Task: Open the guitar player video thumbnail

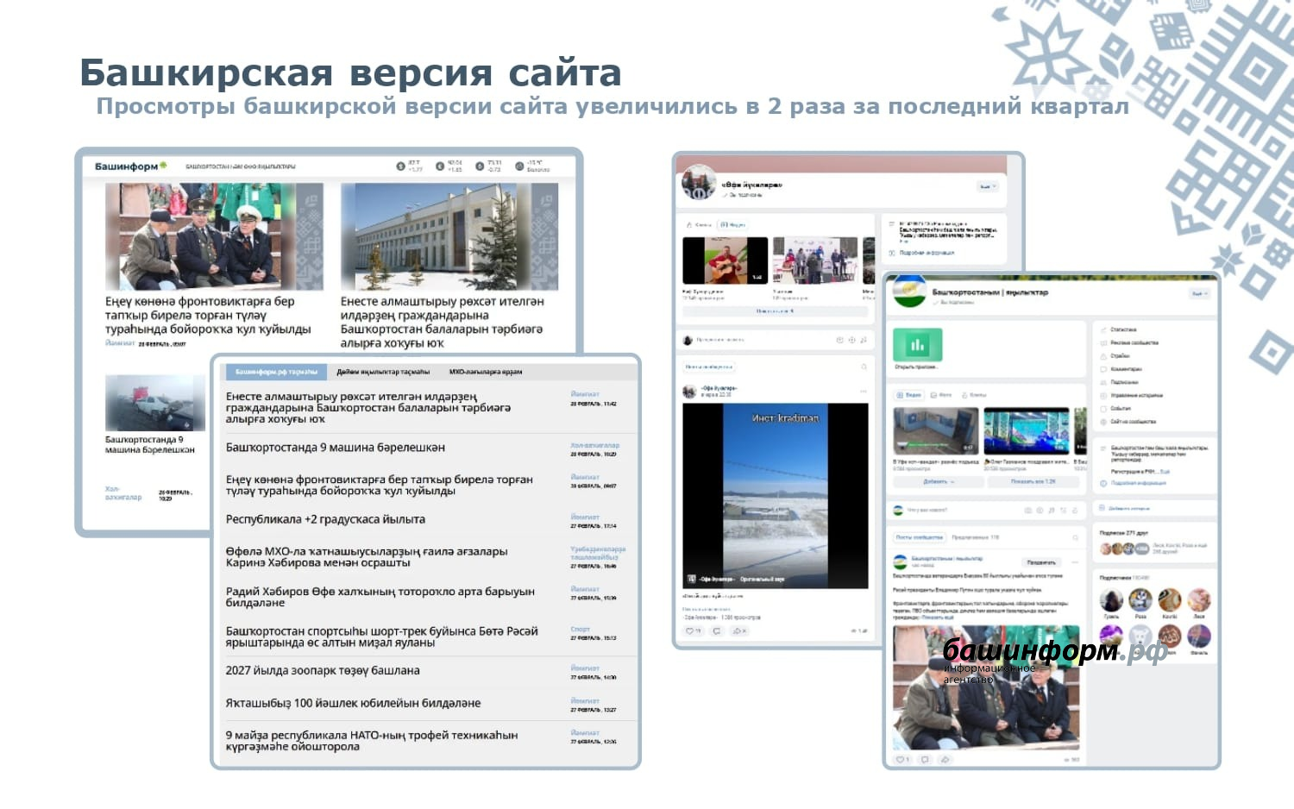Action: coord(725,260)
